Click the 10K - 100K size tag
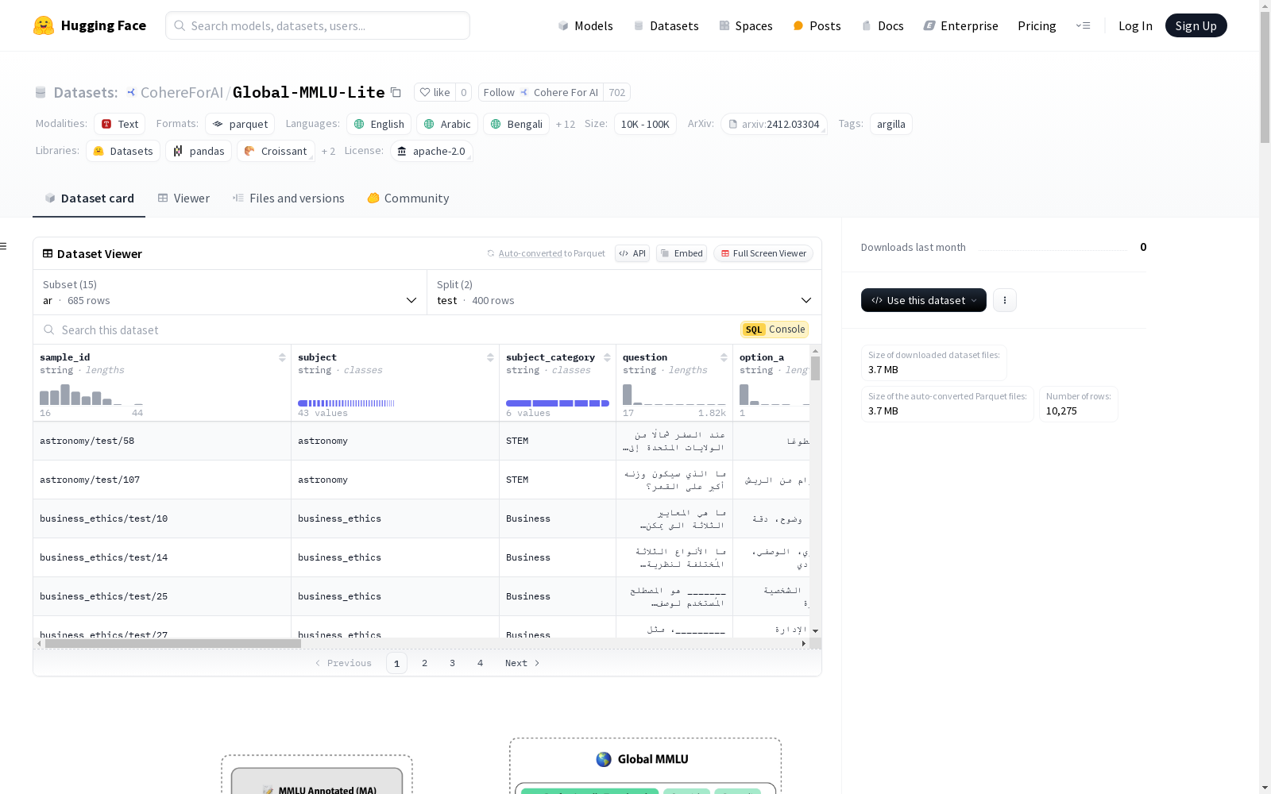 pos(645,124)
